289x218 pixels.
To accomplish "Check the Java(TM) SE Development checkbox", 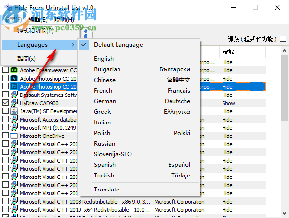I will 5,111.
